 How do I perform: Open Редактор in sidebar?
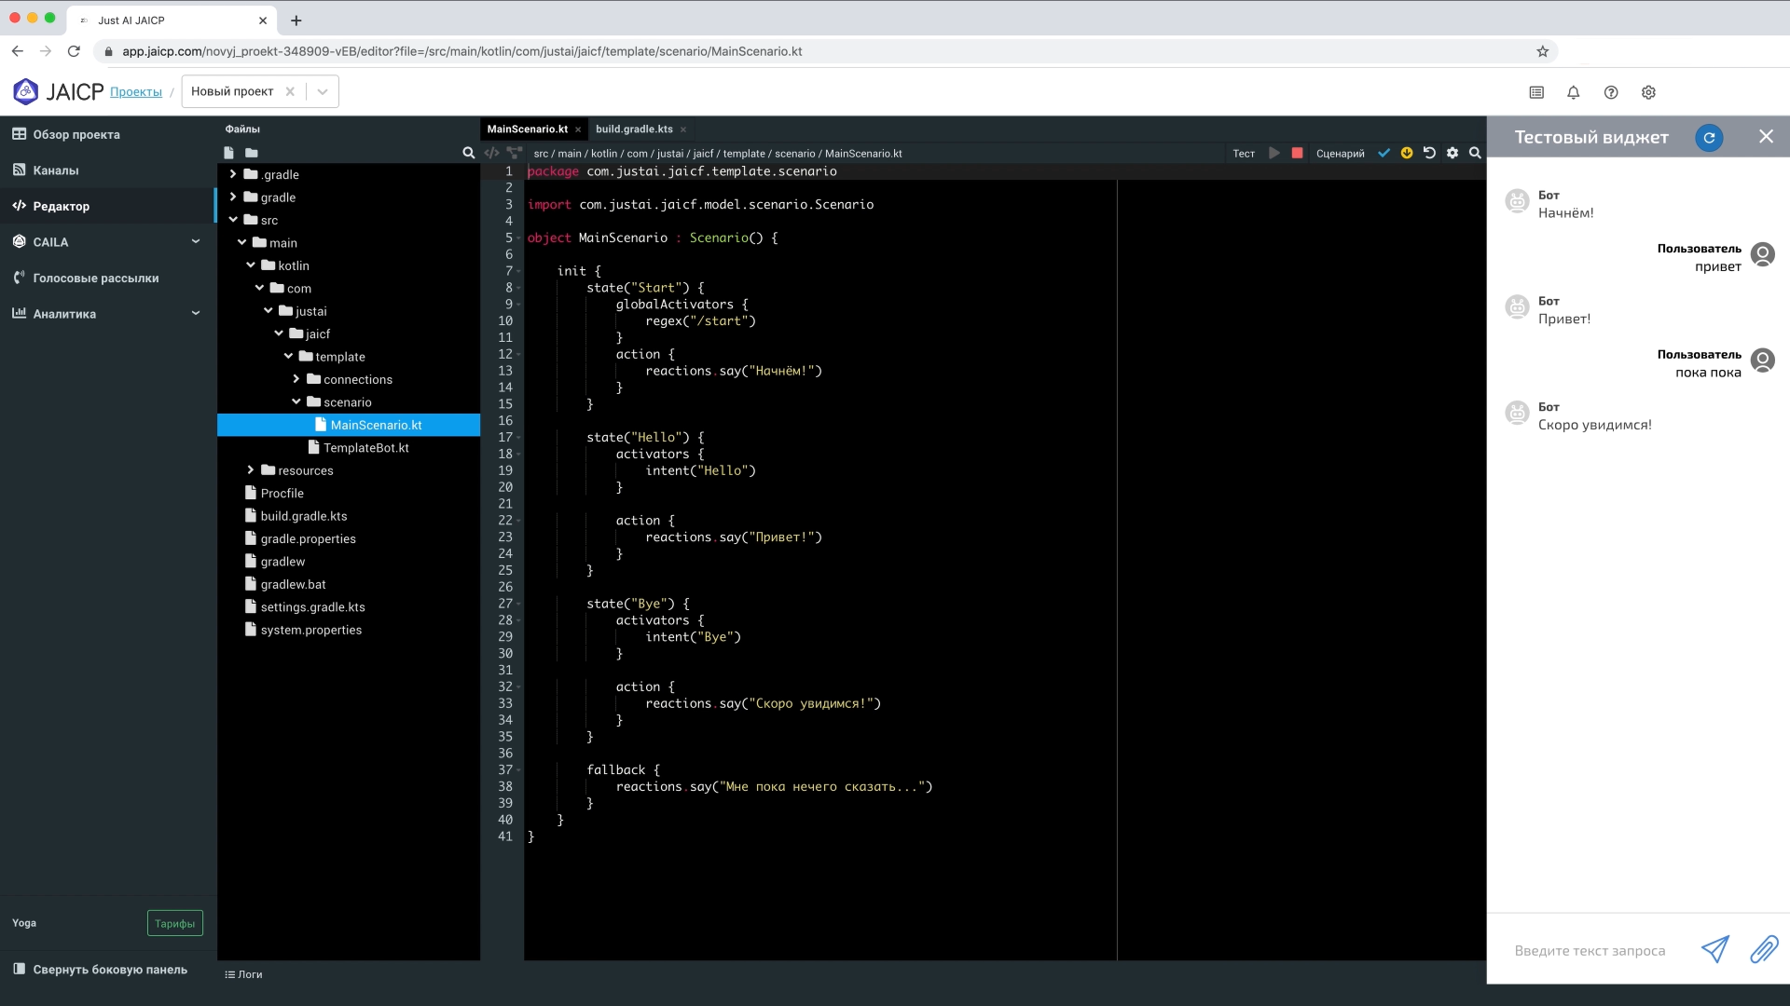108,206
